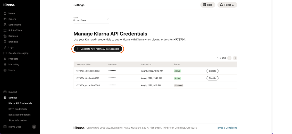Open Point of Sale page

[15, 30]
